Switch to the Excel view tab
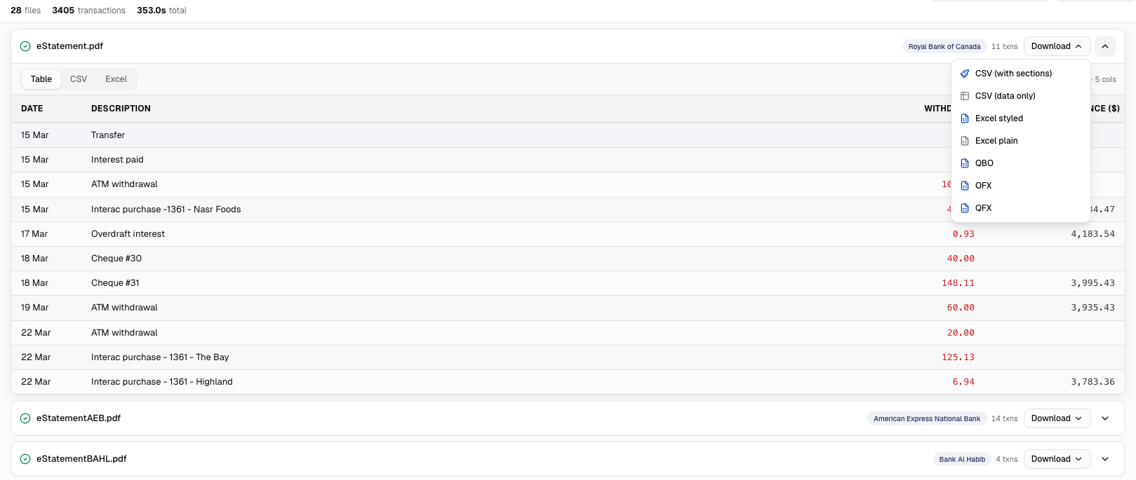Screen dimensions: 1136x480 point(115,78)
